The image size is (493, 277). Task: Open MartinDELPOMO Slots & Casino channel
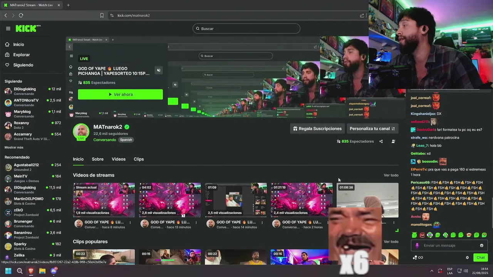click(x=33, y=201)
